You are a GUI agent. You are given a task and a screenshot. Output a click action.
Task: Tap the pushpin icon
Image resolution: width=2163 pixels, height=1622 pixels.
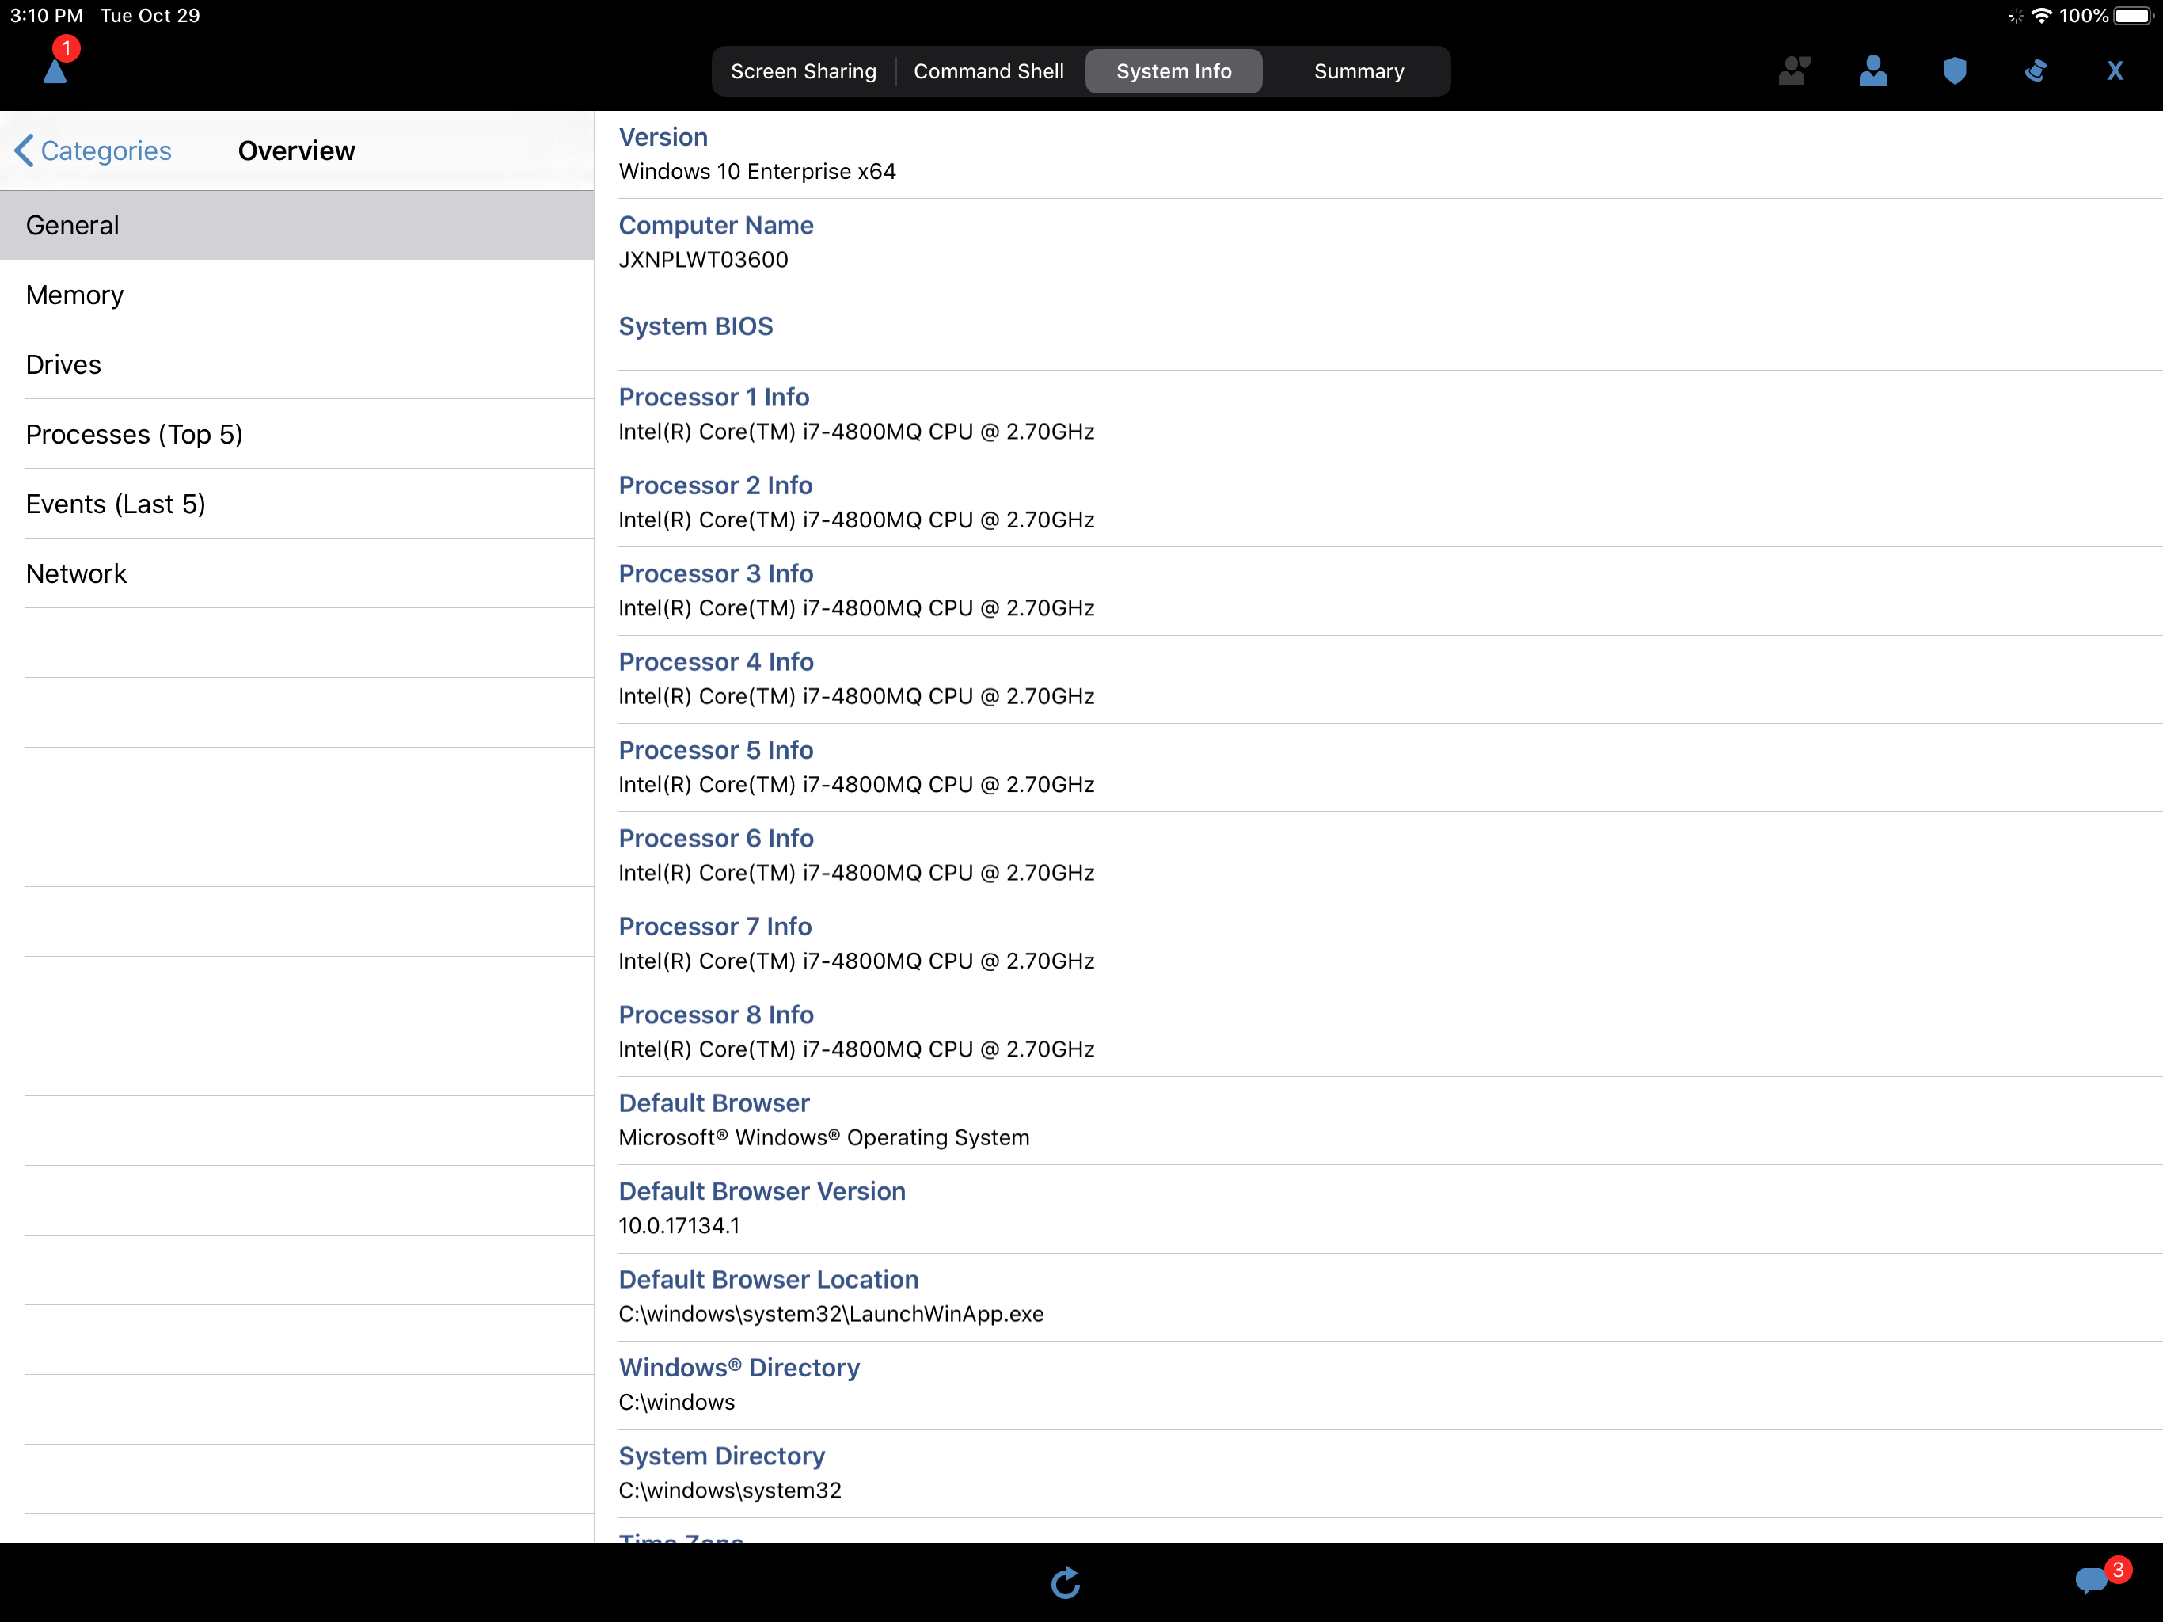[x=2035, y=70]
